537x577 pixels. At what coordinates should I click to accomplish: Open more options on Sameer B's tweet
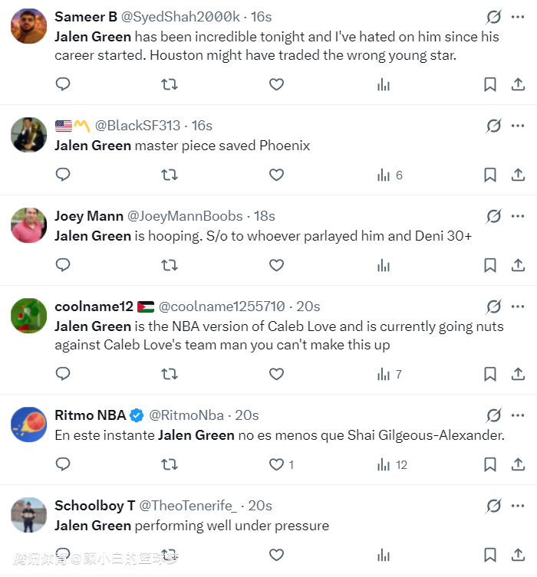(x=518, y=17)
